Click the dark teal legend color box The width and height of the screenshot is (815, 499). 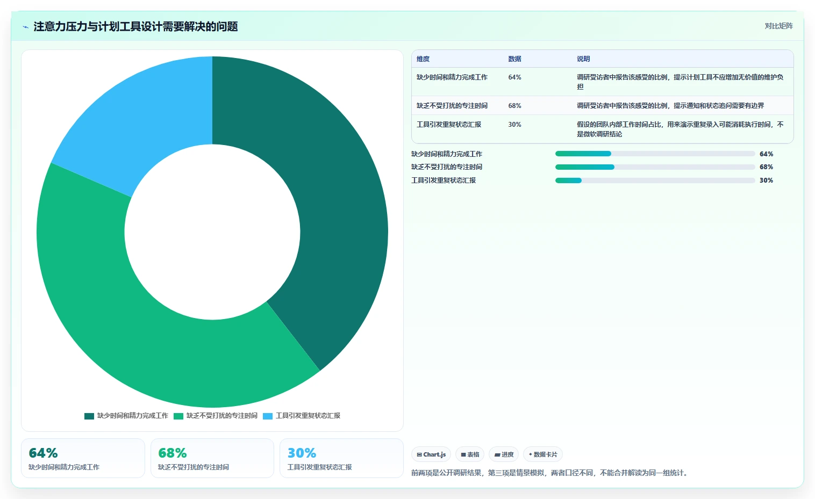[x=89, y=416]
